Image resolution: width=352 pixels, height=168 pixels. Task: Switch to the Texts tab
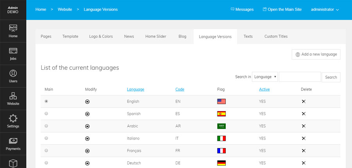pyautogui.click(x=248, y=37)
